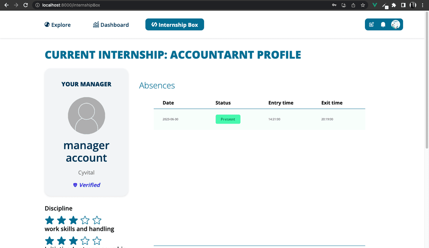Image resolution: width=429 pixels, height=248 pixels.
Task: Click the browser back arrow
Action: pyautogui.click(x=6, y=5)
